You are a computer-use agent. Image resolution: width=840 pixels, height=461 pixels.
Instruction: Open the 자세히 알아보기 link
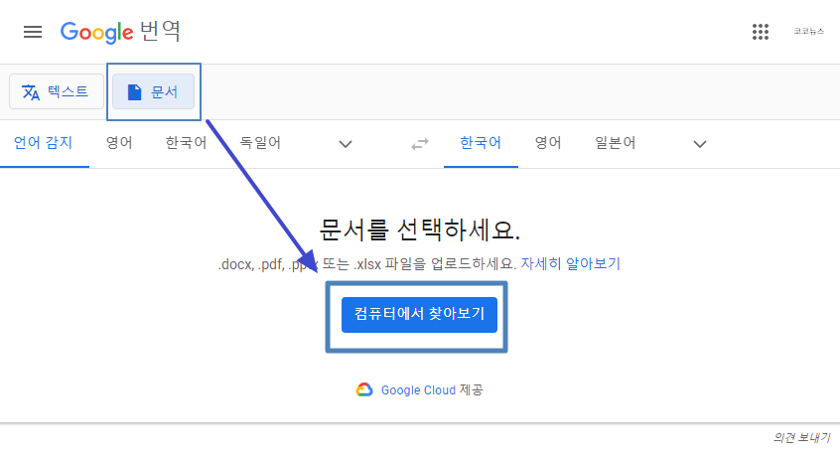[x=571, y=263]
